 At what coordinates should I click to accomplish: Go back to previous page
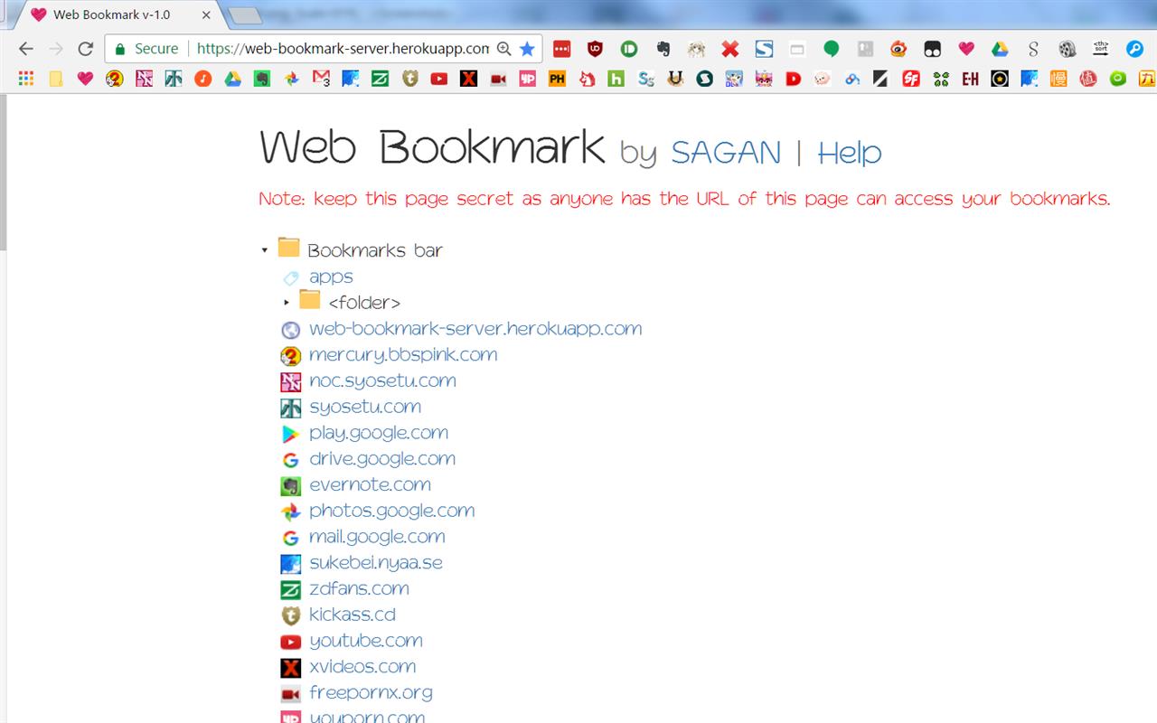click(x=26, y=49)
